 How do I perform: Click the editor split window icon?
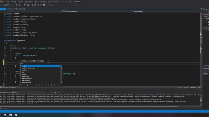click(201, 13)
